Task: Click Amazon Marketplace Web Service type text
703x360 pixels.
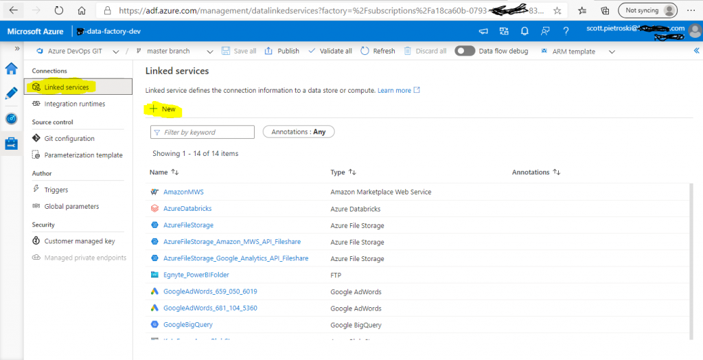Action: [x=380, y=192]
